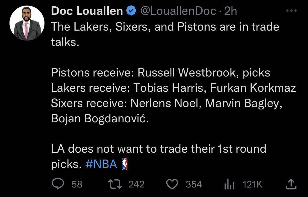
Task: Click the 354 likes count
Action: (194, 184)
